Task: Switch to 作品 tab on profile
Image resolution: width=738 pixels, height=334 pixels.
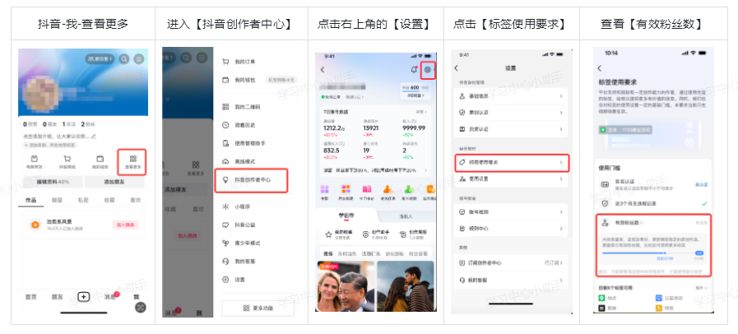Action: [x=30, y=200]
